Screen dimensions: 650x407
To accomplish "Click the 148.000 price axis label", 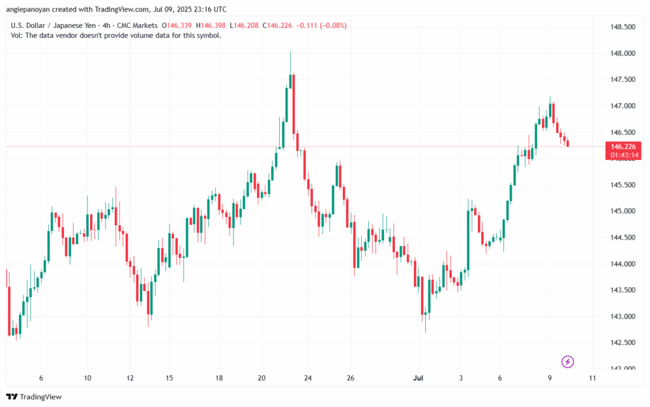I will (623, 53).
